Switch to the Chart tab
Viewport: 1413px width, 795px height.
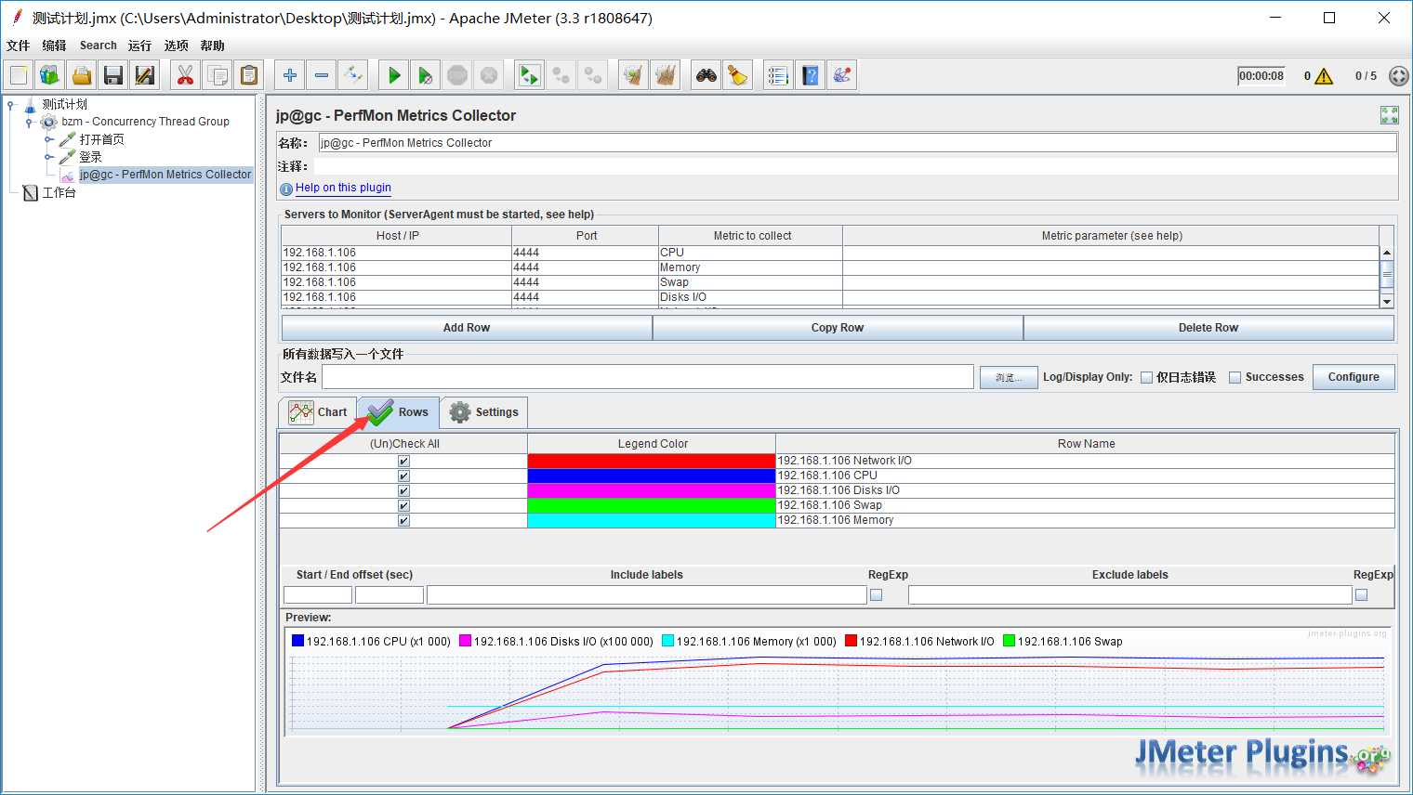(318, 412)
